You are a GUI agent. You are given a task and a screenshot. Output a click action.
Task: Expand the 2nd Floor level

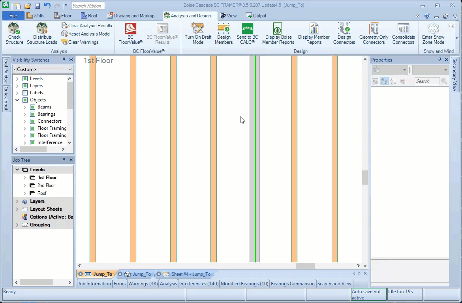click(x=25, y=185)
